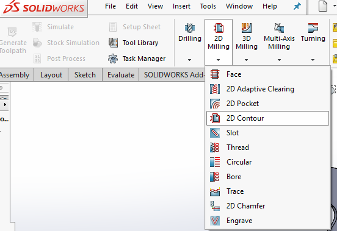Click the Drilling toolbar icon
This screenshot has width=337, height=231.
tap(189, 28)
